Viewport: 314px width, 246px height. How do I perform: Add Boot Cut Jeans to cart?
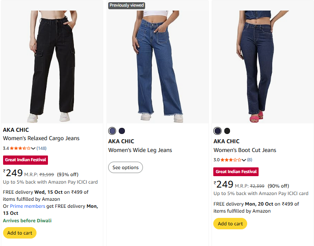[x=230, y=224]
